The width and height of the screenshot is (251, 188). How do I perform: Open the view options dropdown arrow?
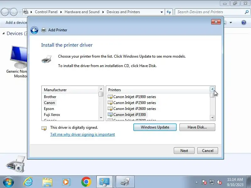coord(231,23)
